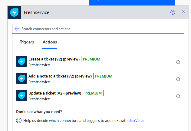Screen dimensions: 191x131
Task: Click the Create a ticket Freshservice icon
Action: (21, 62)
